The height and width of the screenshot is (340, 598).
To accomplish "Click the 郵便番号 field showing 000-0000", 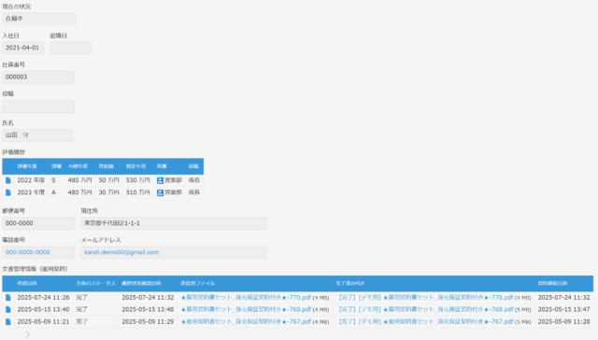I will (x=38, y=223).
